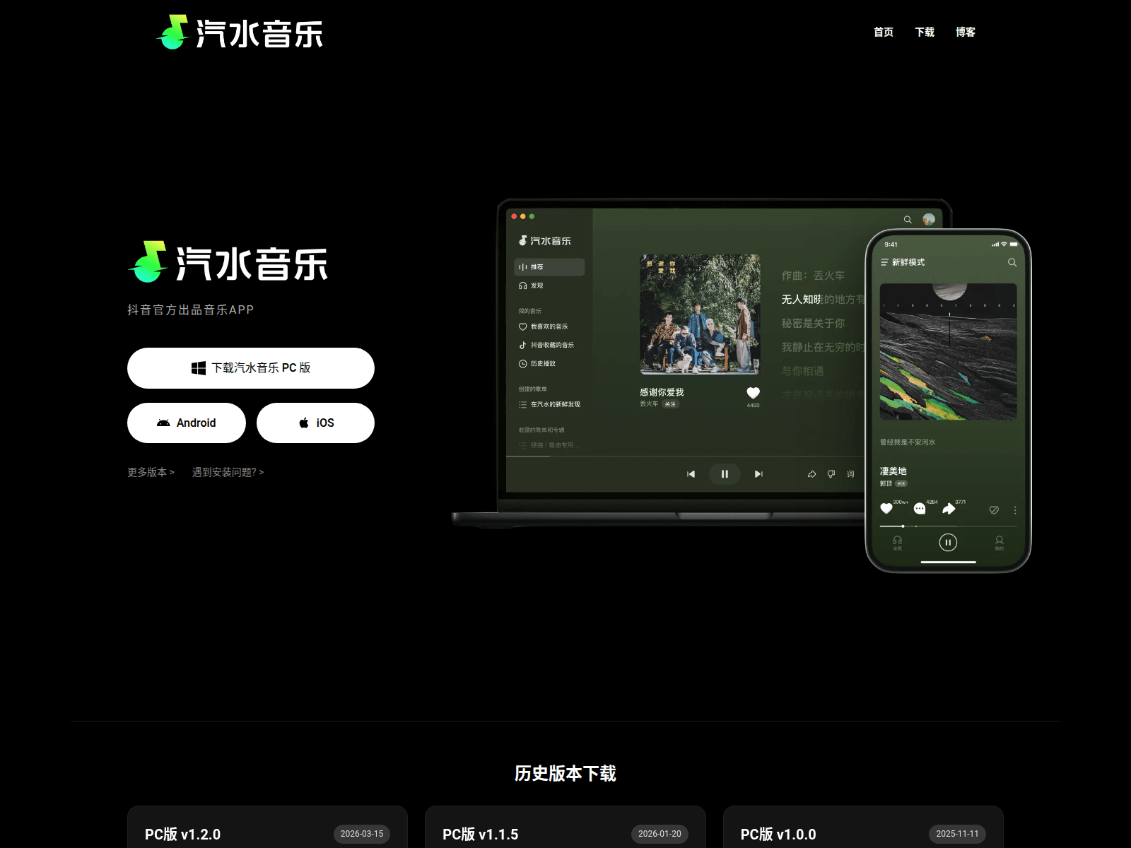Click share arrow icon labeled 3771
Viewport: 1131px width, 848px height.
pyautogui.click(x=949, y=509)
